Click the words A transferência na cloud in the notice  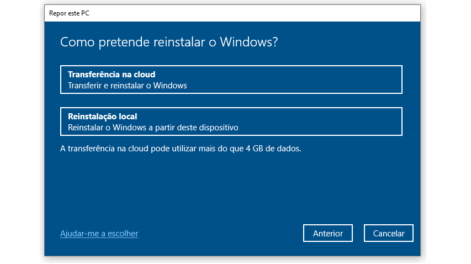pyautogui.click(x=104, y=149)
